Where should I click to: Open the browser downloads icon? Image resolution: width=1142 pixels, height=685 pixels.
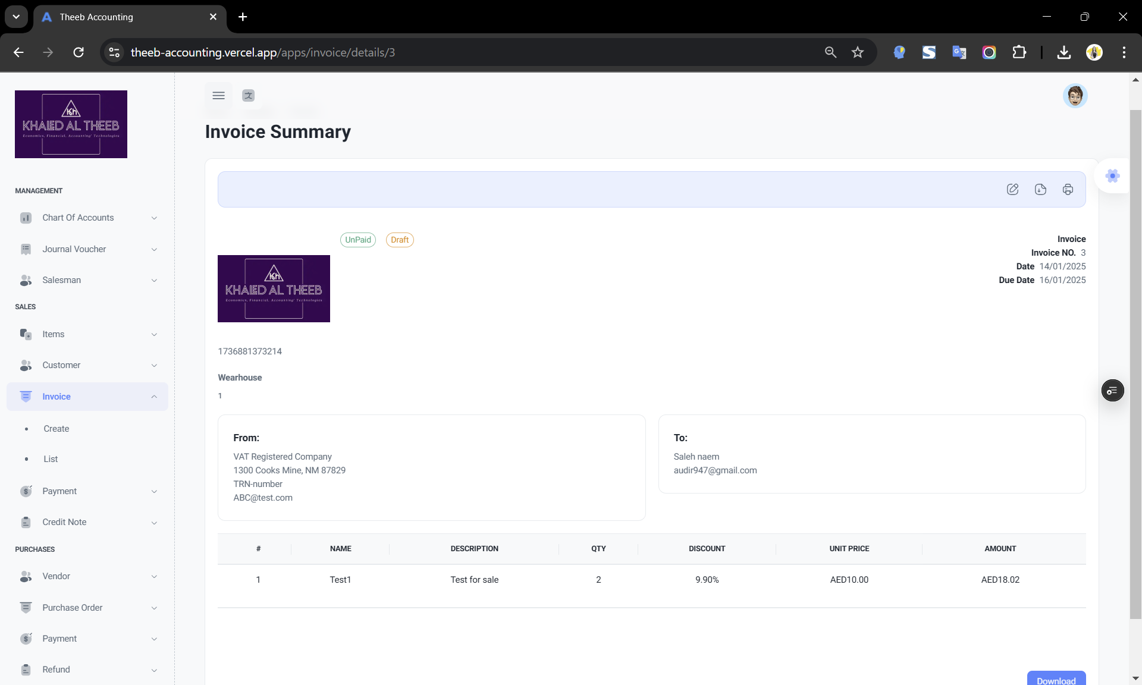1064,52
